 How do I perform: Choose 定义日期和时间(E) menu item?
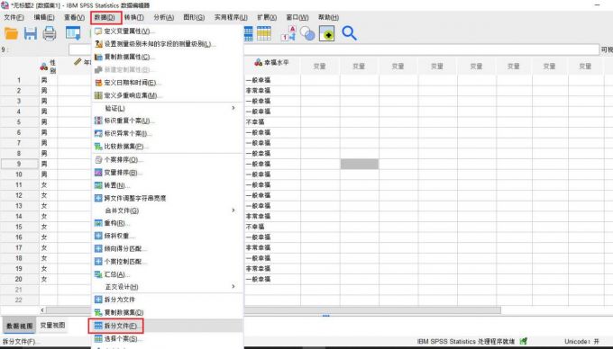[168, 83]
